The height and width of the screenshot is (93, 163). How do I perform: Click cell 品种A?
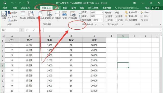pyautogui.click(x=29, y=45)
